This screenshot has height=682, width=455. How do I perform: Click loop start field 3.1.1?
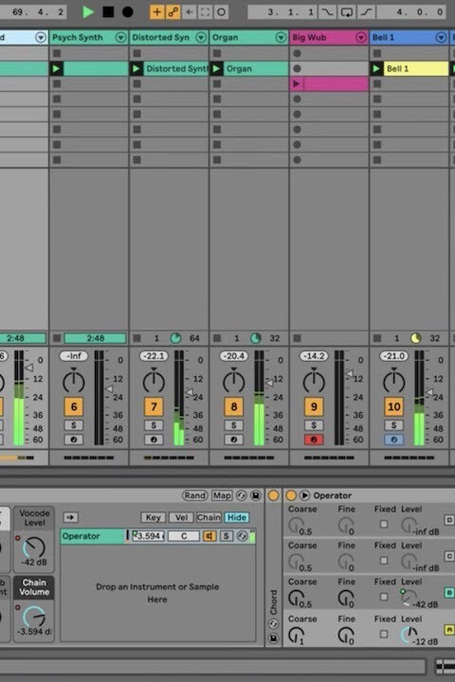pos(283,11)
